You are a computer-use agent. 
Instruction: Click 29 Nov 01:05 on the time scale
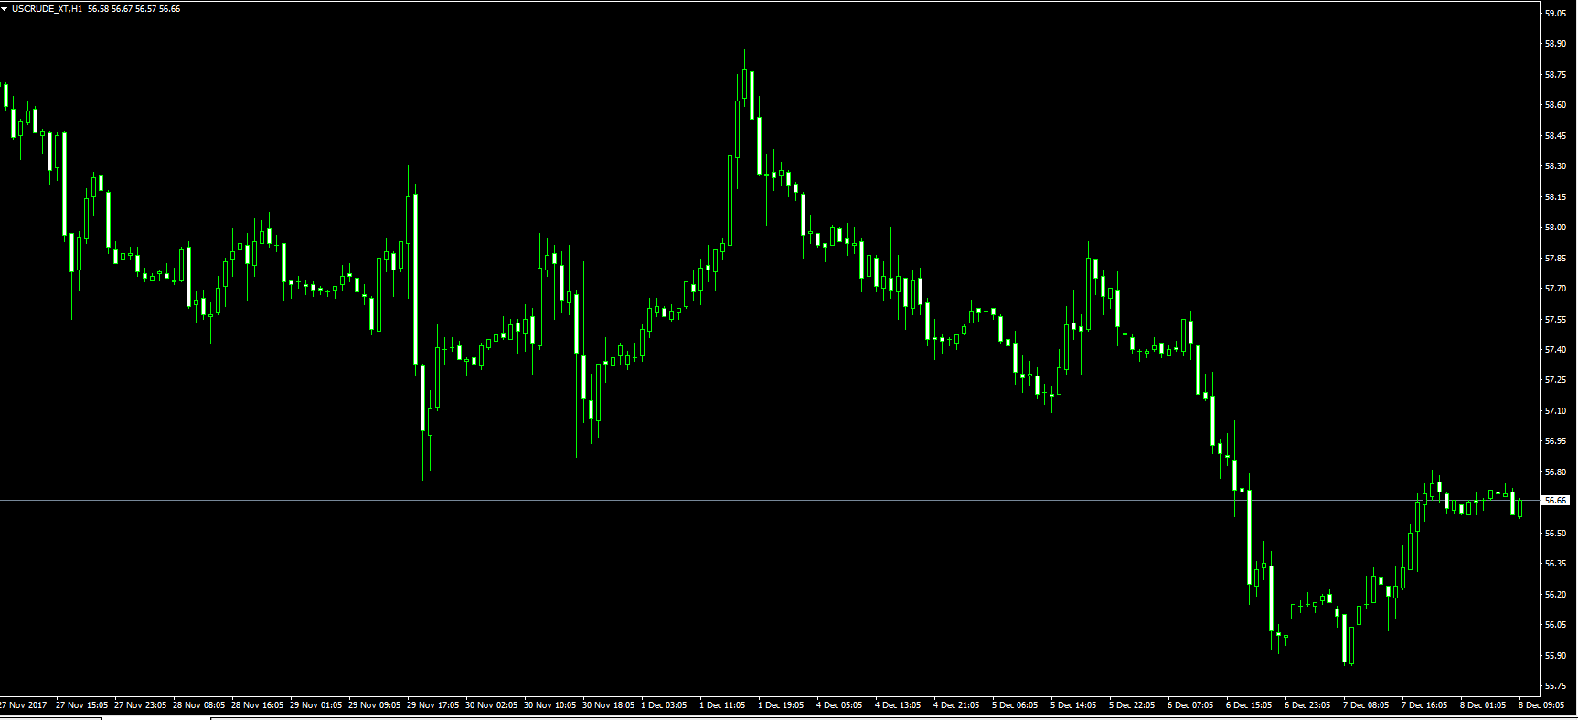coord(315,705)
